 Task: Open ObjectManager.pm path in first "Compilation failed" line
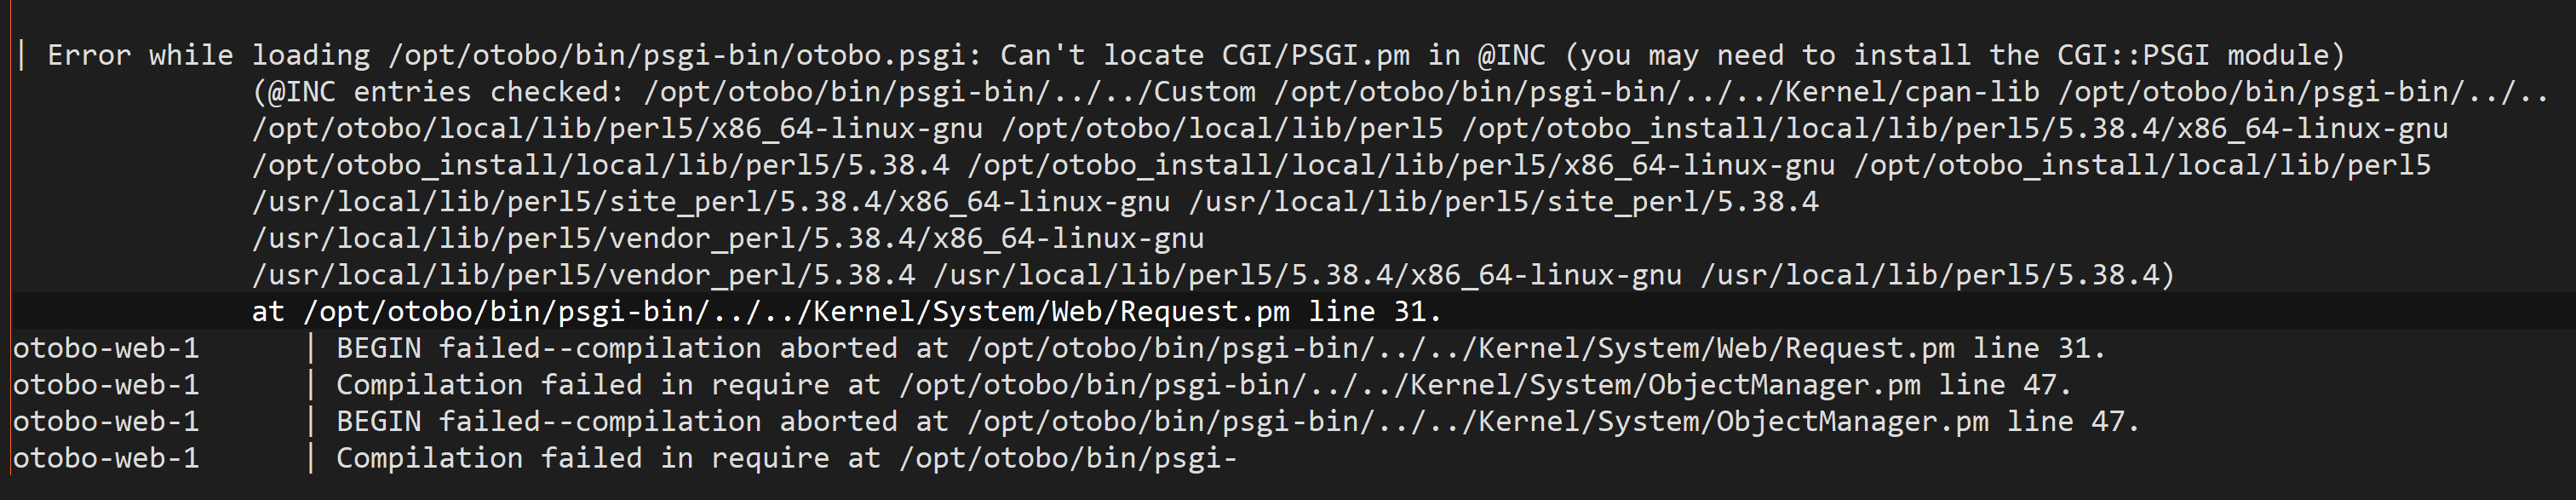[x=1410, y=385]
